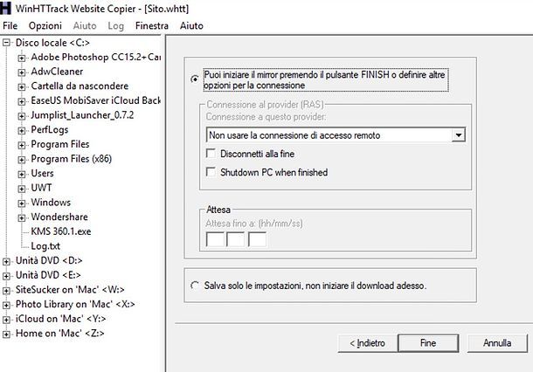Select 'Salva solo le impostazioni' radio button
Viewport: 533px width, 372px height.
pyautogui.click(x=195, y=286)
